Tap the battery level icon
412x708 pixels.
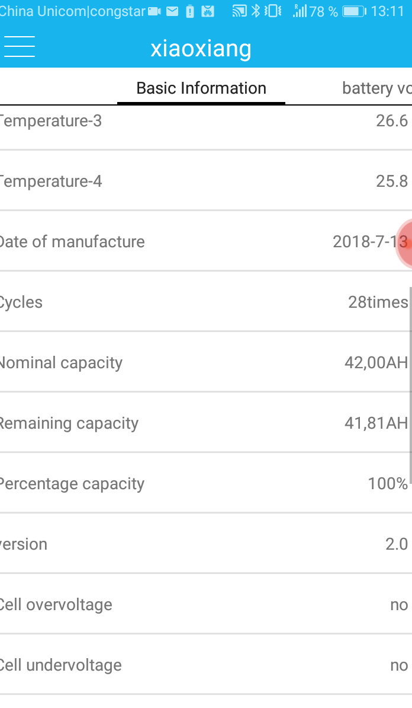point(355,11)
